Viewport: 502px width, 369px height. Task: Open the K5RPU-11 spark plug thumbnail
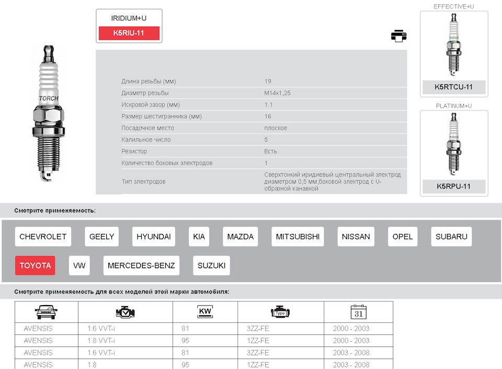pyautogui.click(x=453, y=144)
